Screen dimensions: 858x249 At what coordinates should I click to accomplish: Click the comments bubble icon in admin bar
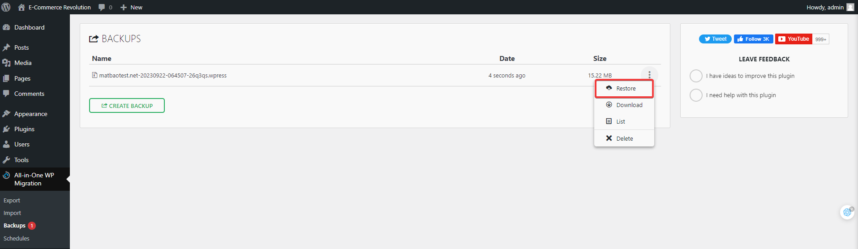pos(102,7)
